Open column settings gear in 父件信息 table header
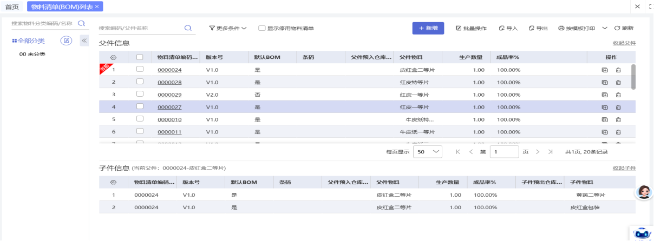The height and width of the screenshot is (241, 654). 113,57
